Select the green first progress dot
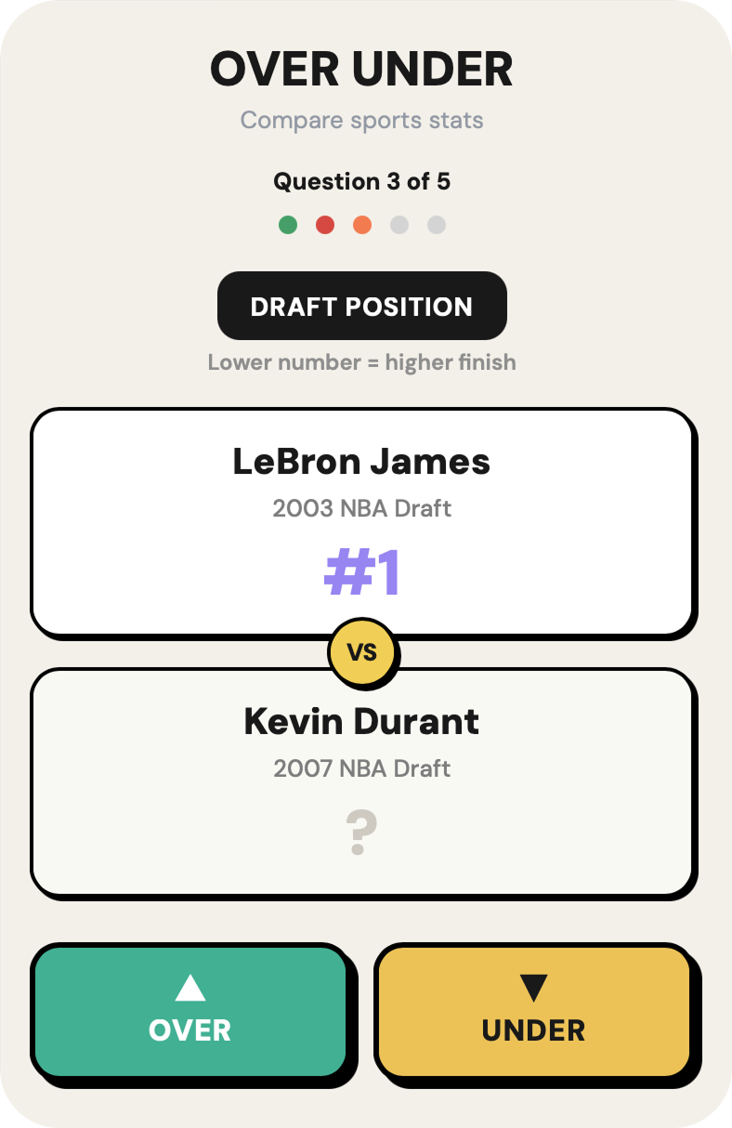The image size is (732, 1128). coord(288,225)
